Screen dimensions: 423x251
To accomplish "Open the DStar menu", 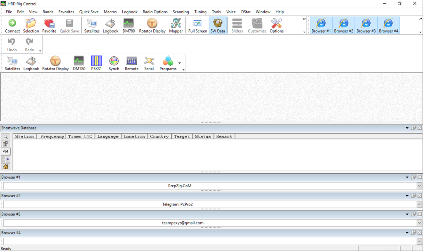I will tap(246, 12).
